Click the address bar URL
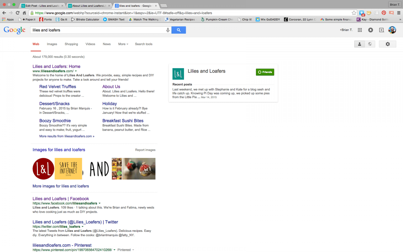Image resolution: width=403 pixels, height=252 pixels. tap(123, 13)
